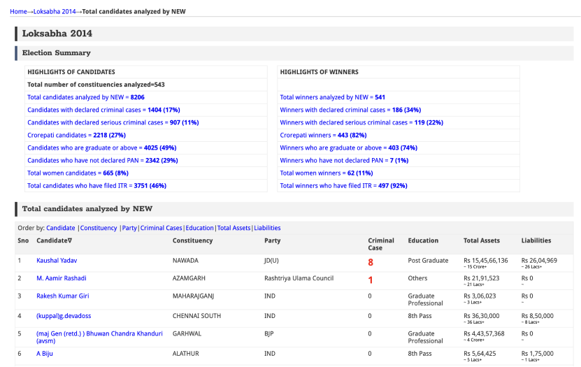Order the list by Criminal Cases
The height and width of the screenshot is (367, 581).
(x=161, y=228)
